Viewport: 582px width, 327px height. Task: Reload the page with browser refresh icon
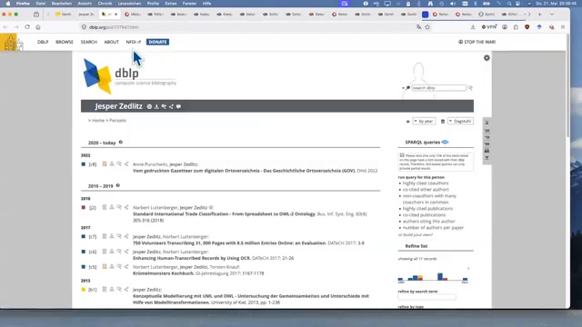coord(27,27)
